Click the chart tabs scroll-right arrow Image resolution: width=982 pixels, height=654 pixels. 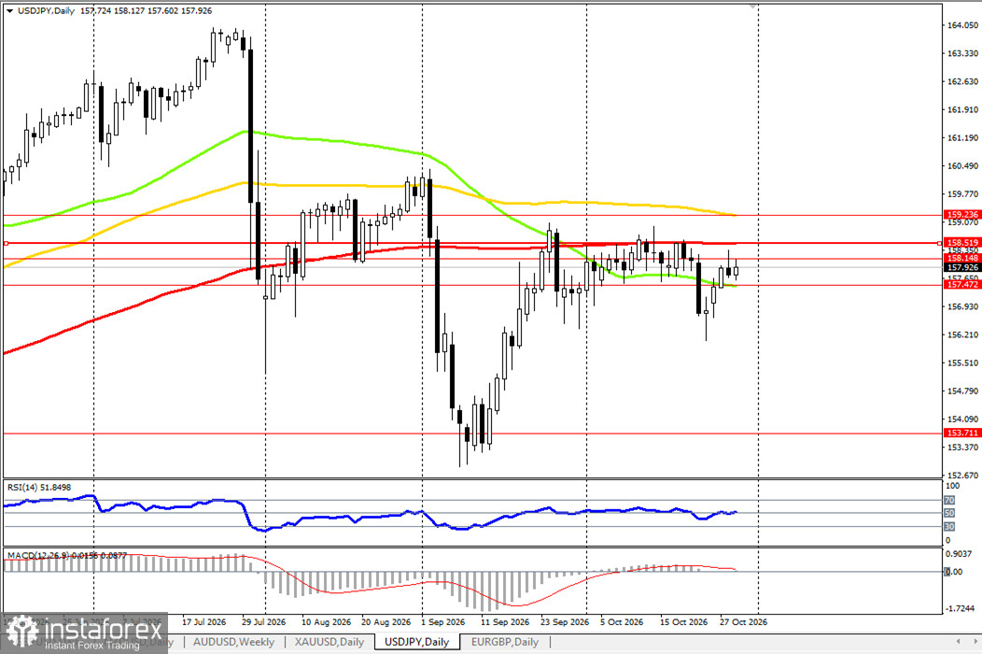975,641
